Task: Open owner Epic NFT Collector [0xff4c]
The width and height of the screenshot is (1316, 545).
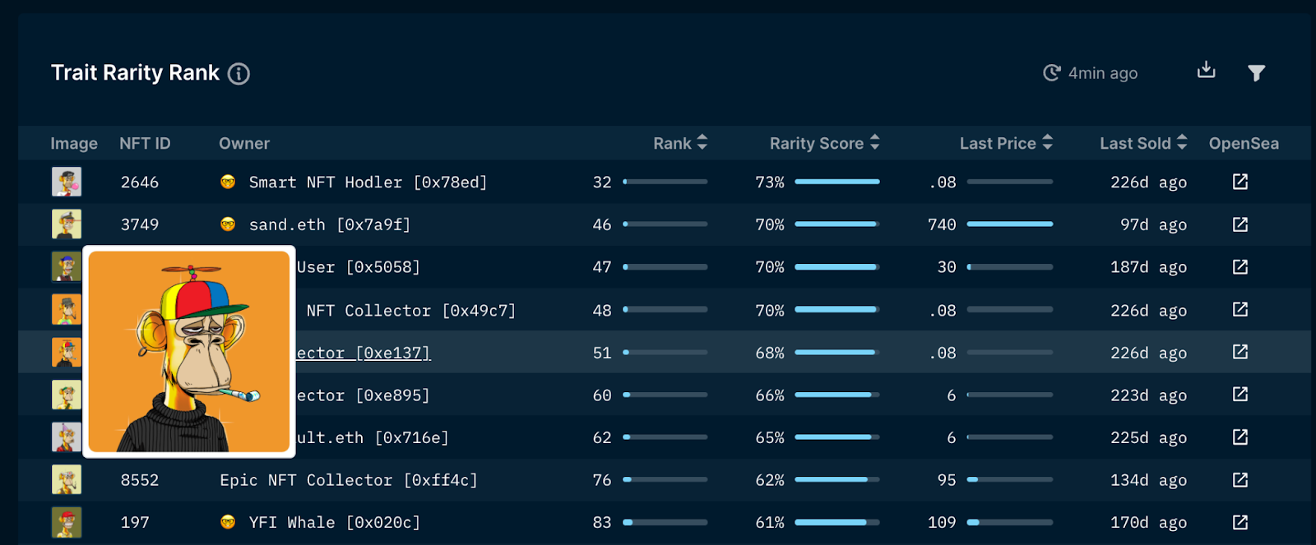Action: pos(349,480)
